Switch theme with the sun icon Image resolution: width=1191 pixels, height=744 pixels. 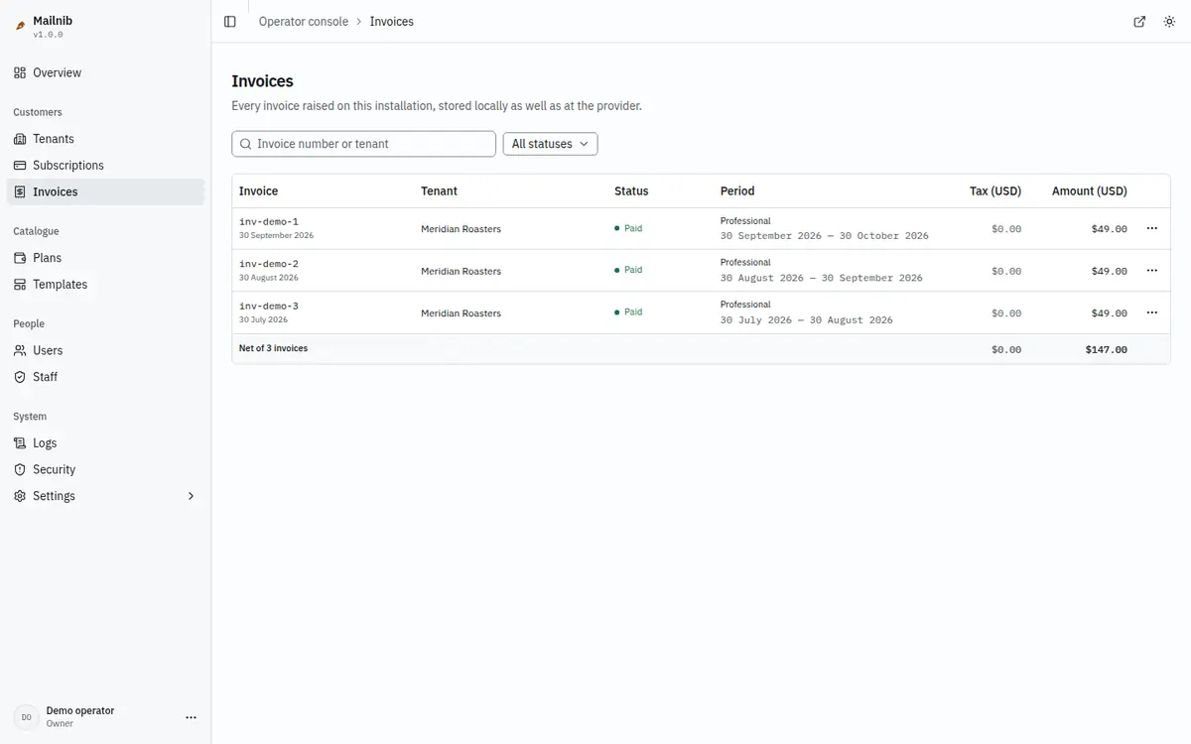coord(1169,22)
